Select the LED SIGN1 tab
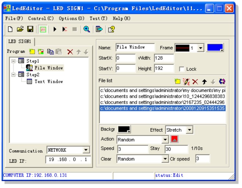 tap(19, 41)
